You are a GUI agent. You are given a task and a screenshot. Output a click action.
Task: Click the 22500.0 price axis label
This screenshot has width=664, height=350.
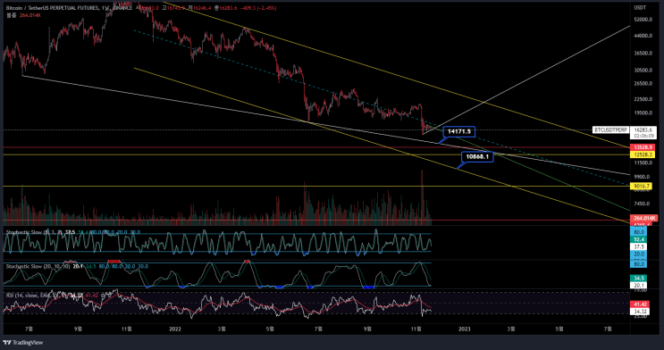643,99
